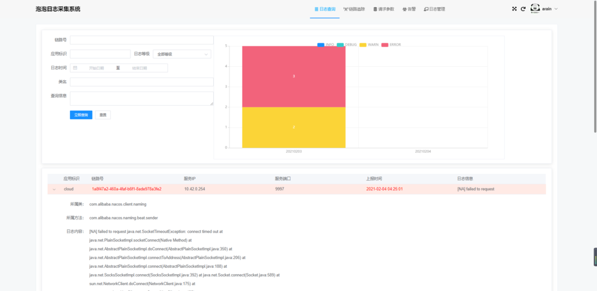Toggle fullscreen with the expand icon

[x=514, y=9]
